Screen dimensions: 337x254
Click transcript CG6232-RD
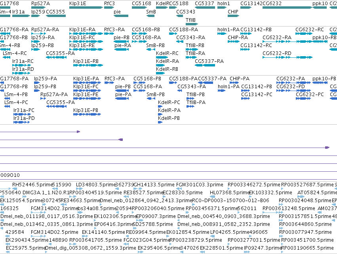click(287, 57)
